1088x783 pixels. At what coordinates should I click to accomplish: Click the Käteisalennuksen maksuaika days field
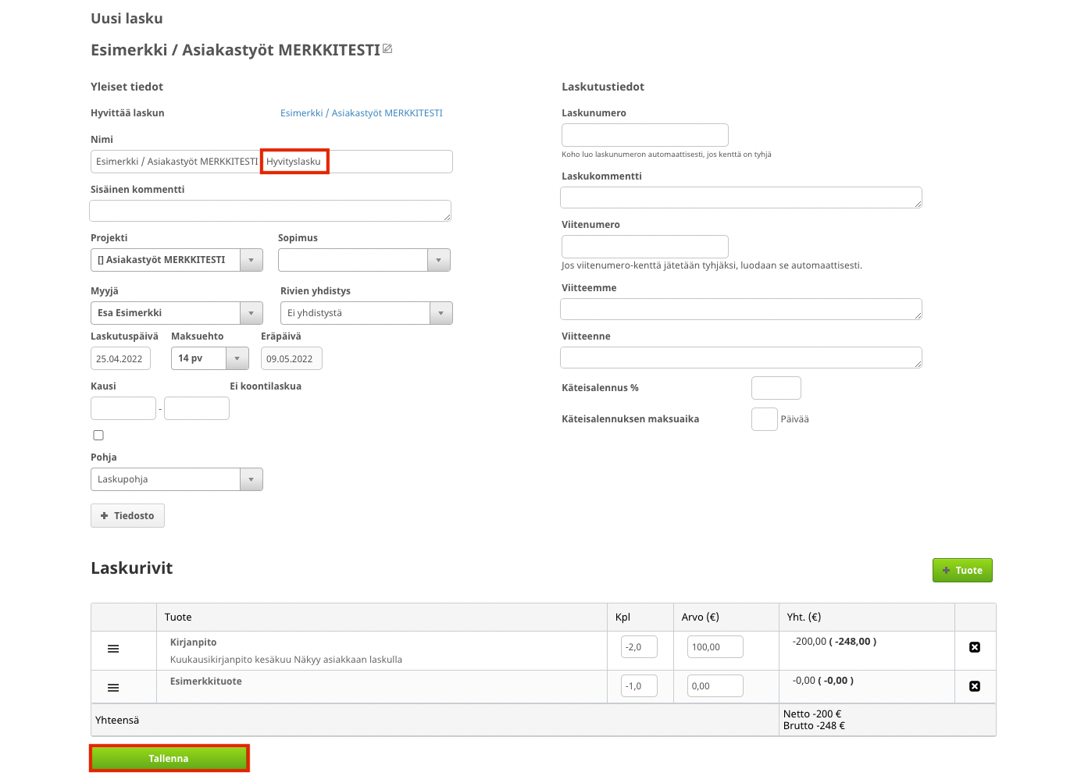[765, 419]
